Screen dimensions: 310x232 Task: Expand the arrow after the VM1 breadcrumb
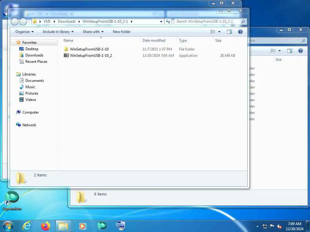[54, 21]
